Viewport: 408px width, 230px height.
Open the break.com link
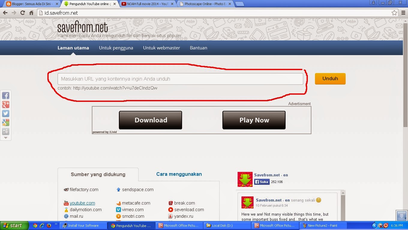(184, 203)
